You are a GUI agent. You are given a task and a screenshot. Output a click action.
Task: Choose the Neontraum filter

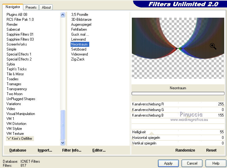pyautogui.click(x=80, y=44)
